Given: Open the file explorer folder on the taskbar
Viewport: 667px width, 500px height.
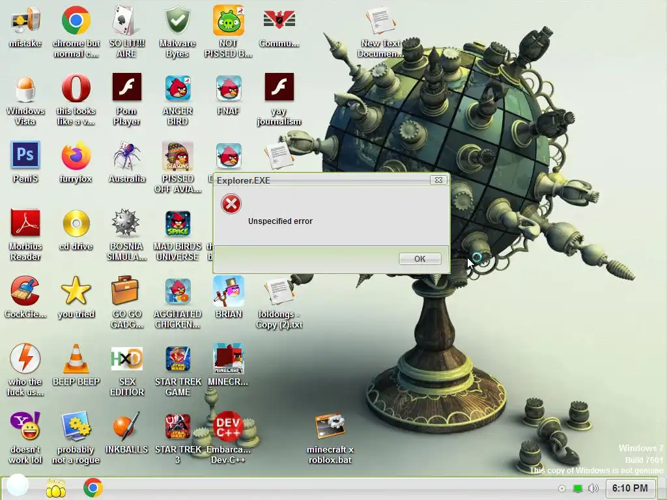Looking at the screenshot, I should [56, 488].
